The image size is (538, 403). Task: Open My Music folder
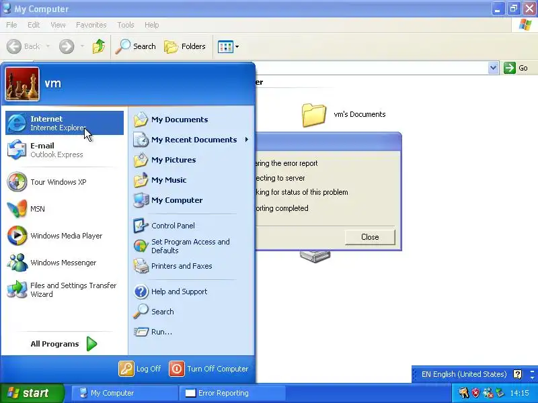click(192, 180)
